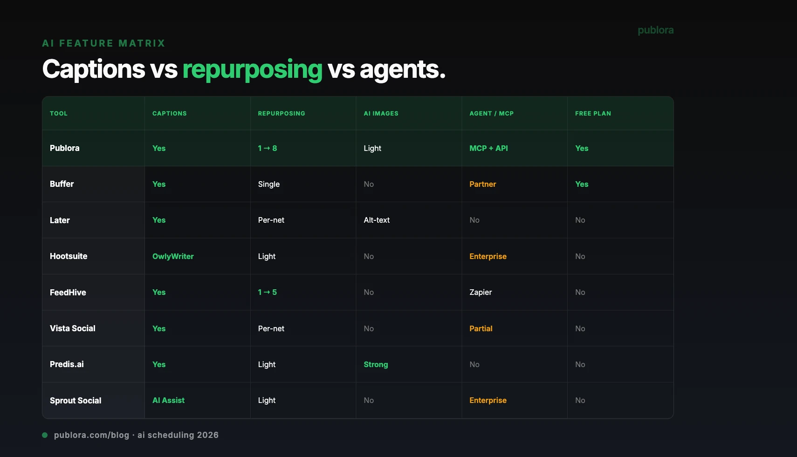The image size is (797, 457).
Task: Click Publora's 'Light' AI images cell
Action: tap(372, 148)
